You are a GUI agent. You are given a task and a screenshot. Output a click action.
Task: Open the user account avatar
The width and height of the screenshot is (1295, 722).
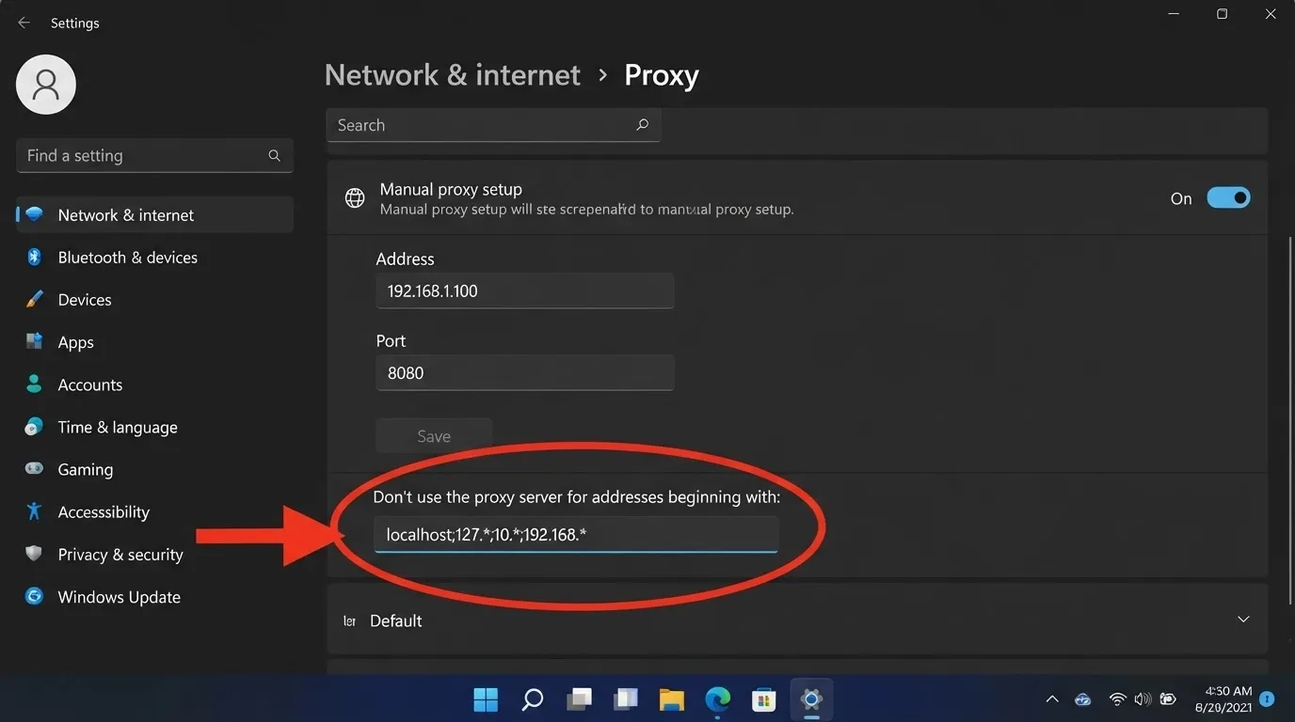(46, 85)
